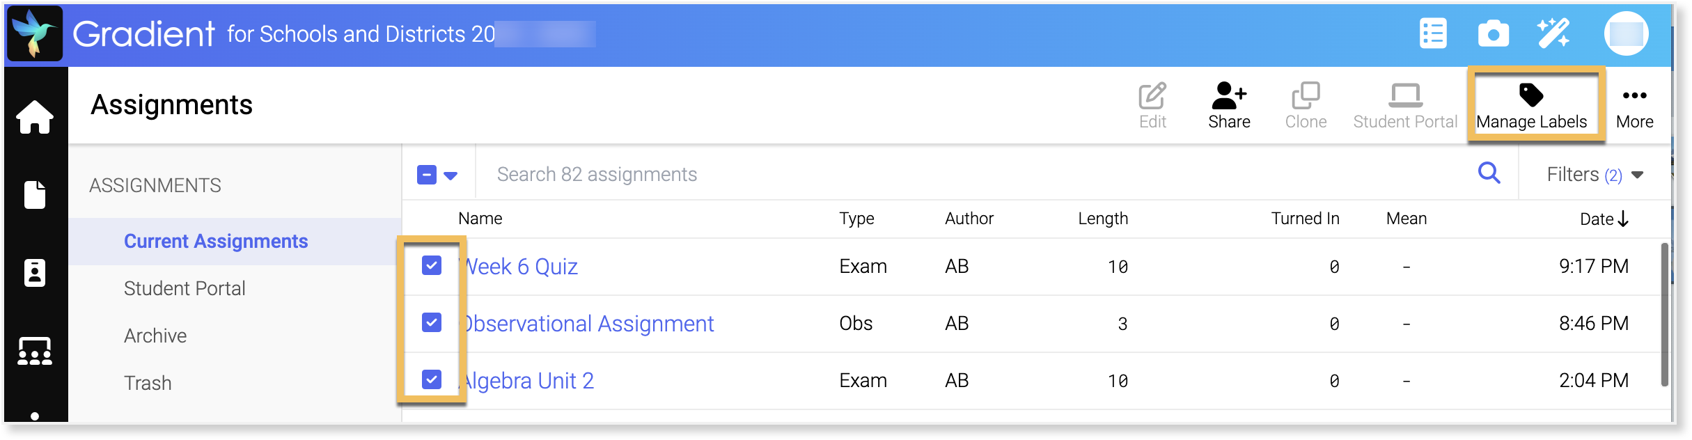The image size is (1692, 440).
Task: Click the list icon in top bar
Action: (x=1433, y=34)
